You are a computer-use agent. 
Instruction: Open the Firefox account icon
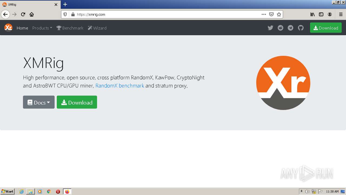pyautogui.click(x=330, y=14)
